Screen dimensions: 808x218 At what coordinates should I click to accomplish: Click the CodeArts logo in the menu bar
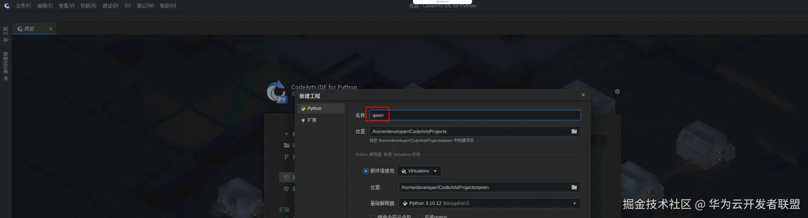pos(6,6)
